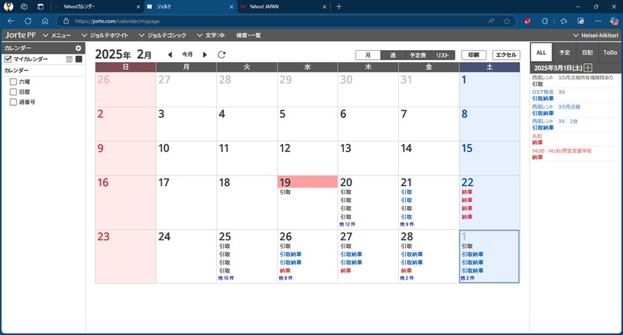
Task: Go to next month arrow
Action: pyautogui.click(x=205, y=54)
